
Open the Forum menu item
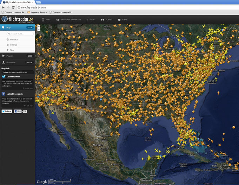[x=107, y=20]
